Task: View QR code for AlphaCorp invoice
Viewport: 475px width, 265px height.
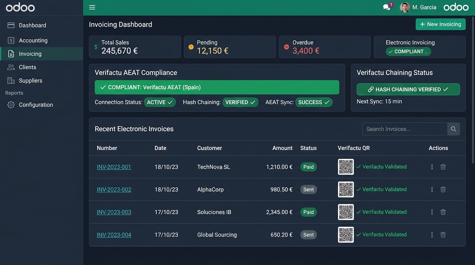Action: 346,189
